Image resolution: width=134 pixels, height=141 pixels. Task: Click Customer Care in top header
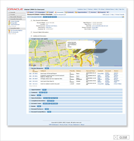tap(82, 9)
